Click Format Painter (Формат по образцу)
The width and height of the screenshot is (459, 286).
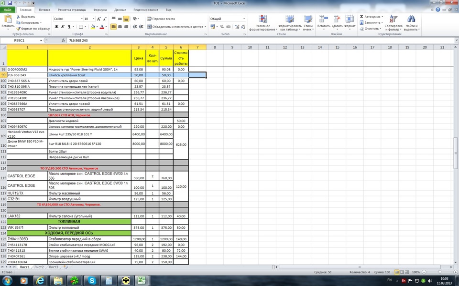(x=33, y=29)
